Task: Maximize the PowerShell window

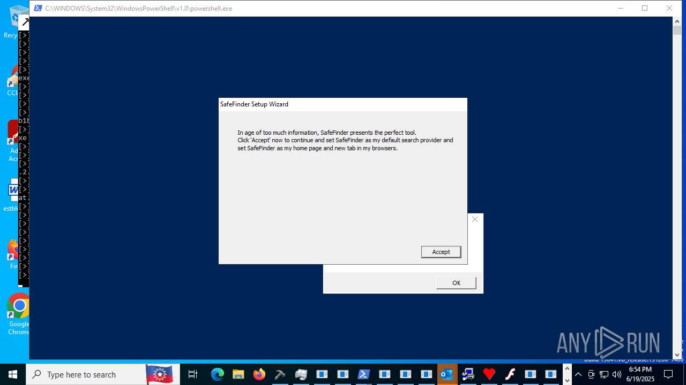Action: tap(645, 8)
